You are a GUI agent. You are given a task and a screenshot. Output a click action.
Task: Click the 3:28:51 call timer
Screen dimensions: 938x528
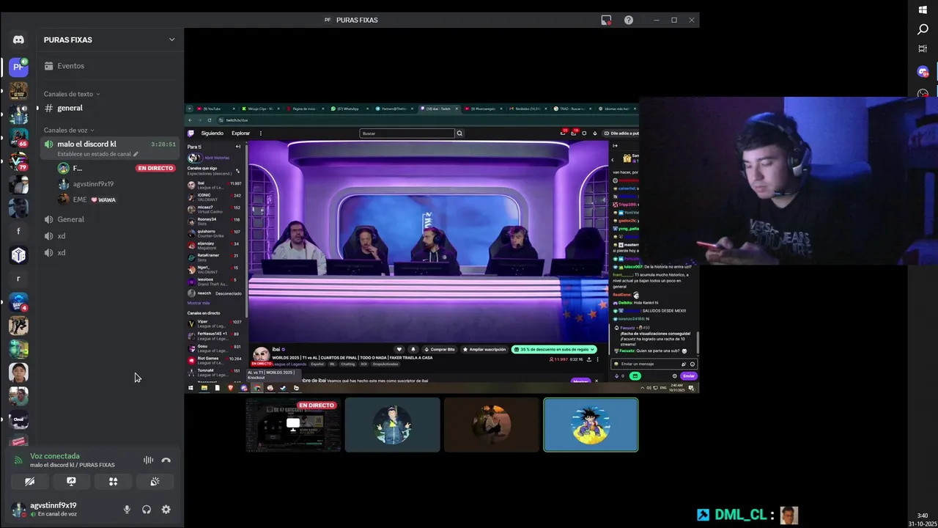[163, 144]
